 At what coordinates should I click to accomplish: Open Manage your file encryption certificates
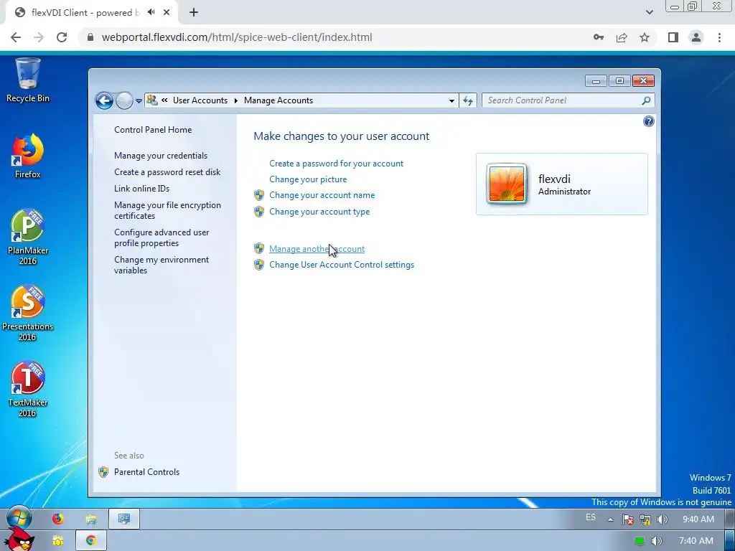tap(167, 210)
